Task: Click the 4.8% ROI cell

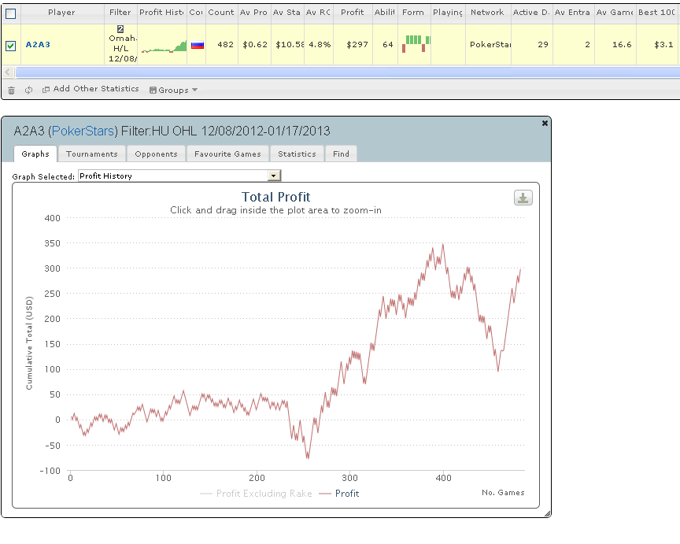Action: click(x=320, y=44)
